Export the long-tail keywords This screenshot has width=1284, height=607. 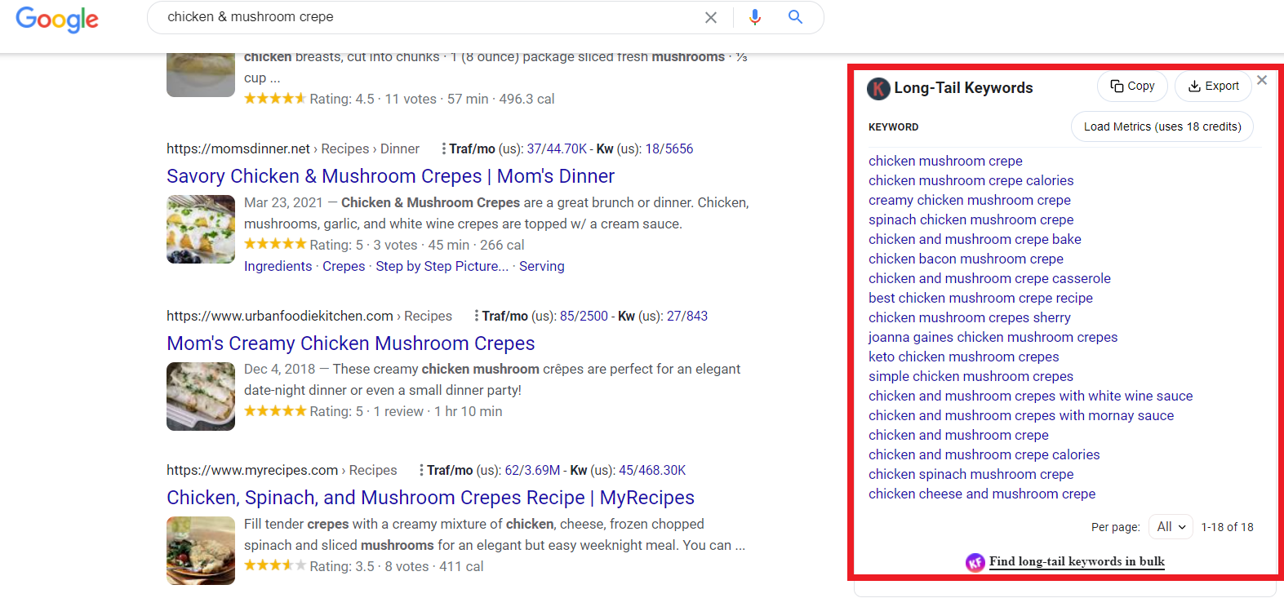point(1213,86)
